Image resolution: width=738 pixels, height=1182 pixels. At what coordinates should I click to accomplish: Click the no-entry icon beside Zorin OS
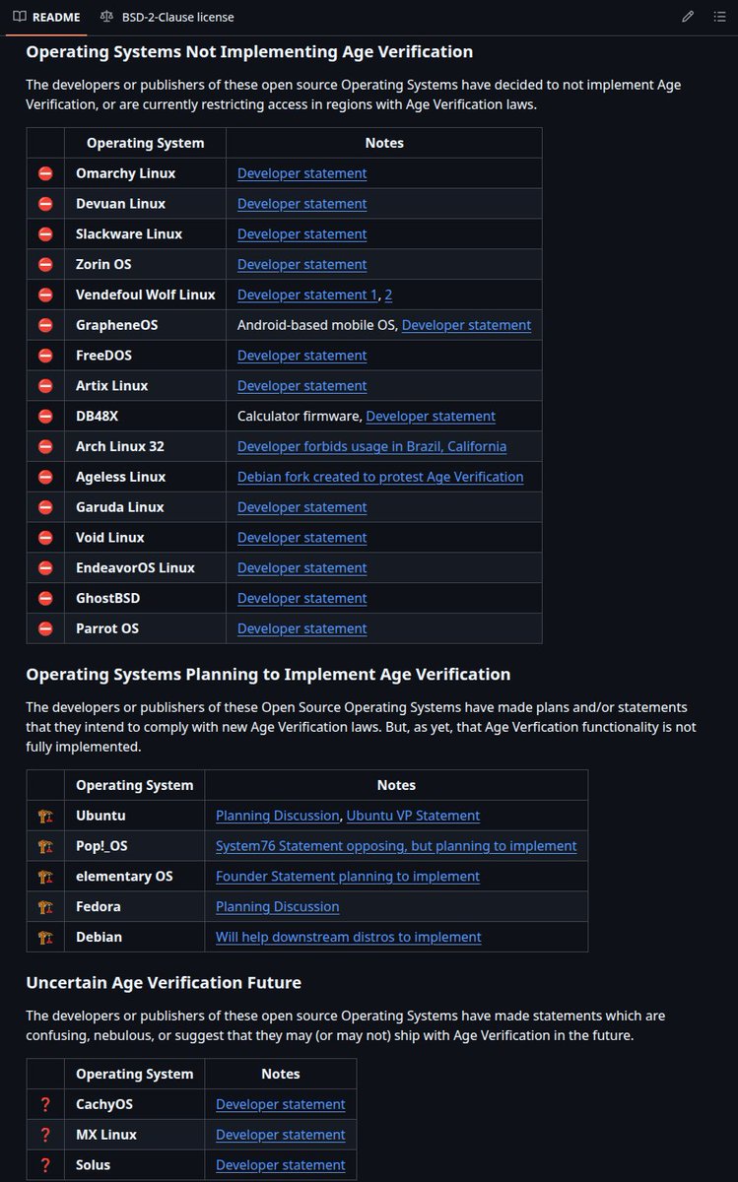(45, 265)
